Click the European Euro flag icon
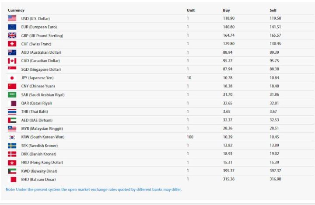The image size is (315, 205). tap(12, 27)
